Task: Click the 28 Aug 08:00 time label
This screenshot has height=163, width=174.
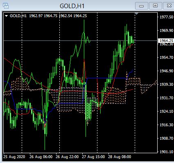Action: tap(120, 156)
